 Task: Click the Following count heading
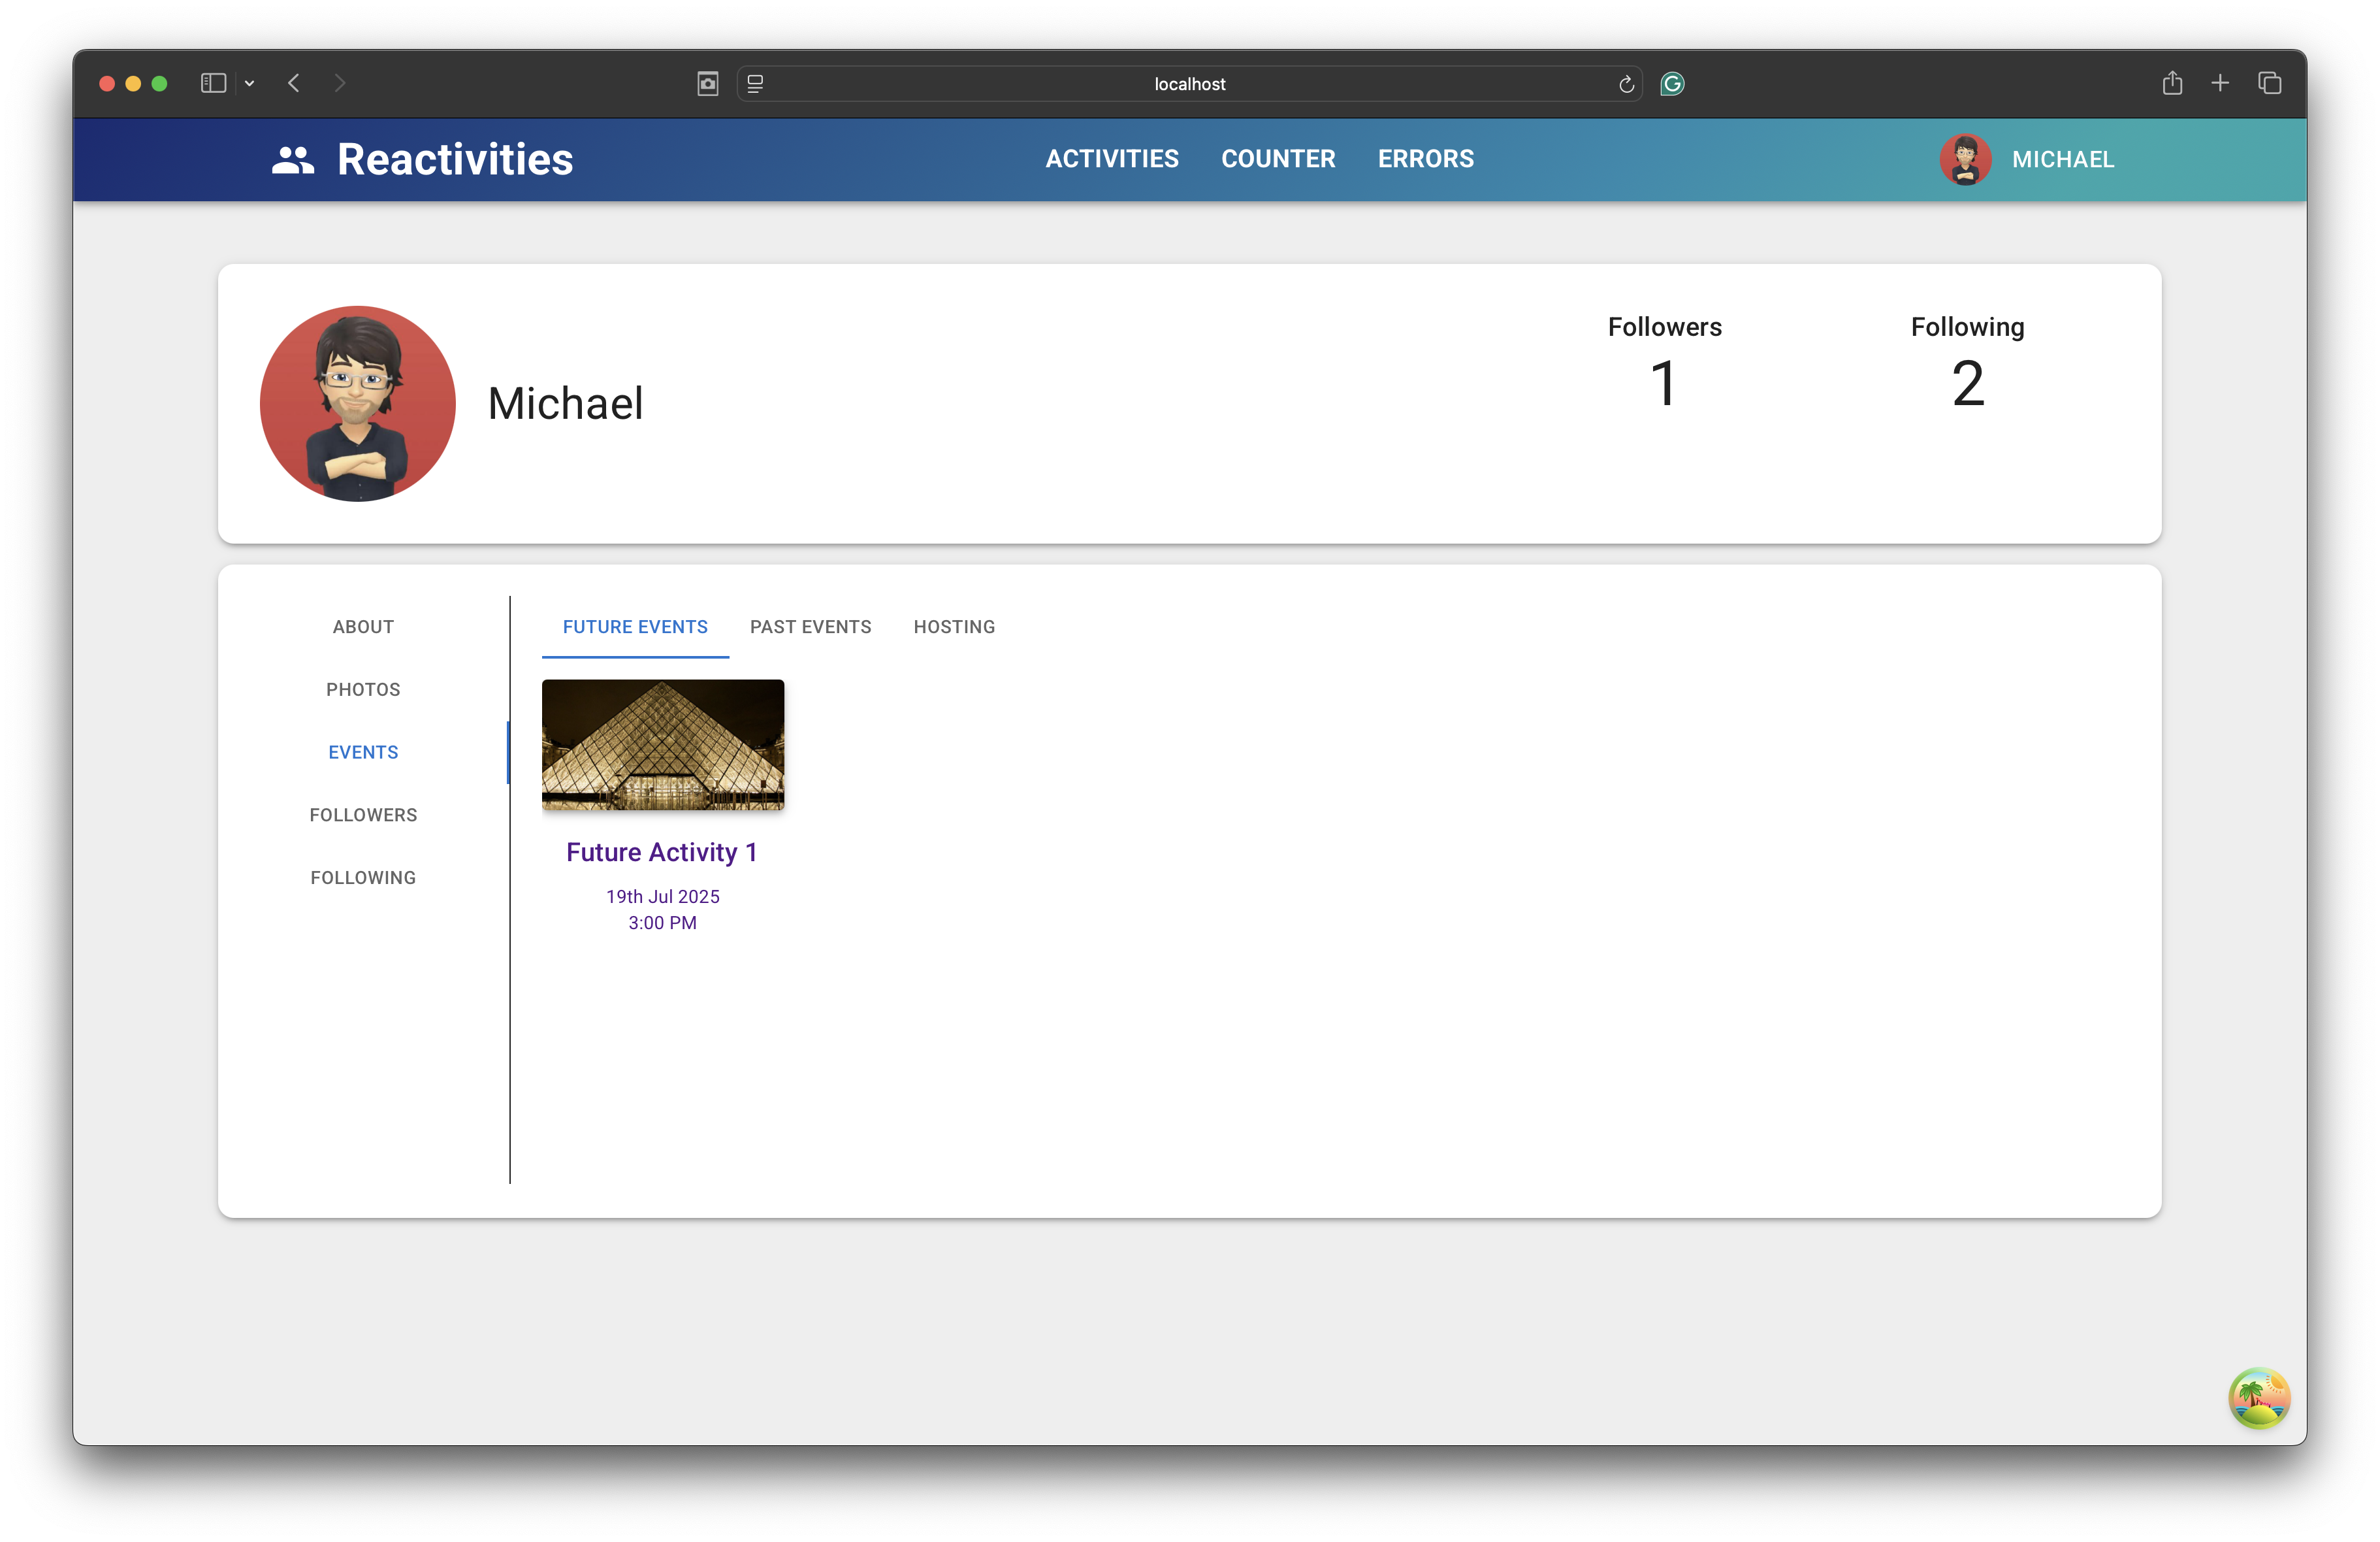coord(1967,327)
